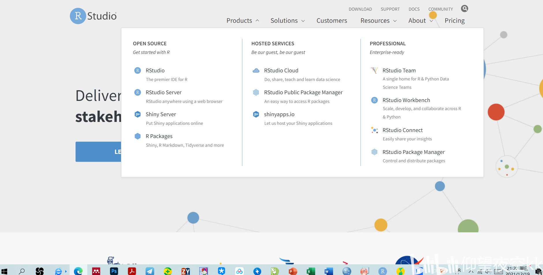Click "Easily share your insights" description
Image resolution: width=543 pixels, height=275 pixels.
(x=407, y=139)
